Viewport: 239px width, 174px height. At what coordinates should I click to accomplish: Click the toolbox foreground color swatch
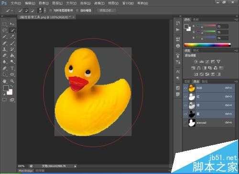coord(6,88)
